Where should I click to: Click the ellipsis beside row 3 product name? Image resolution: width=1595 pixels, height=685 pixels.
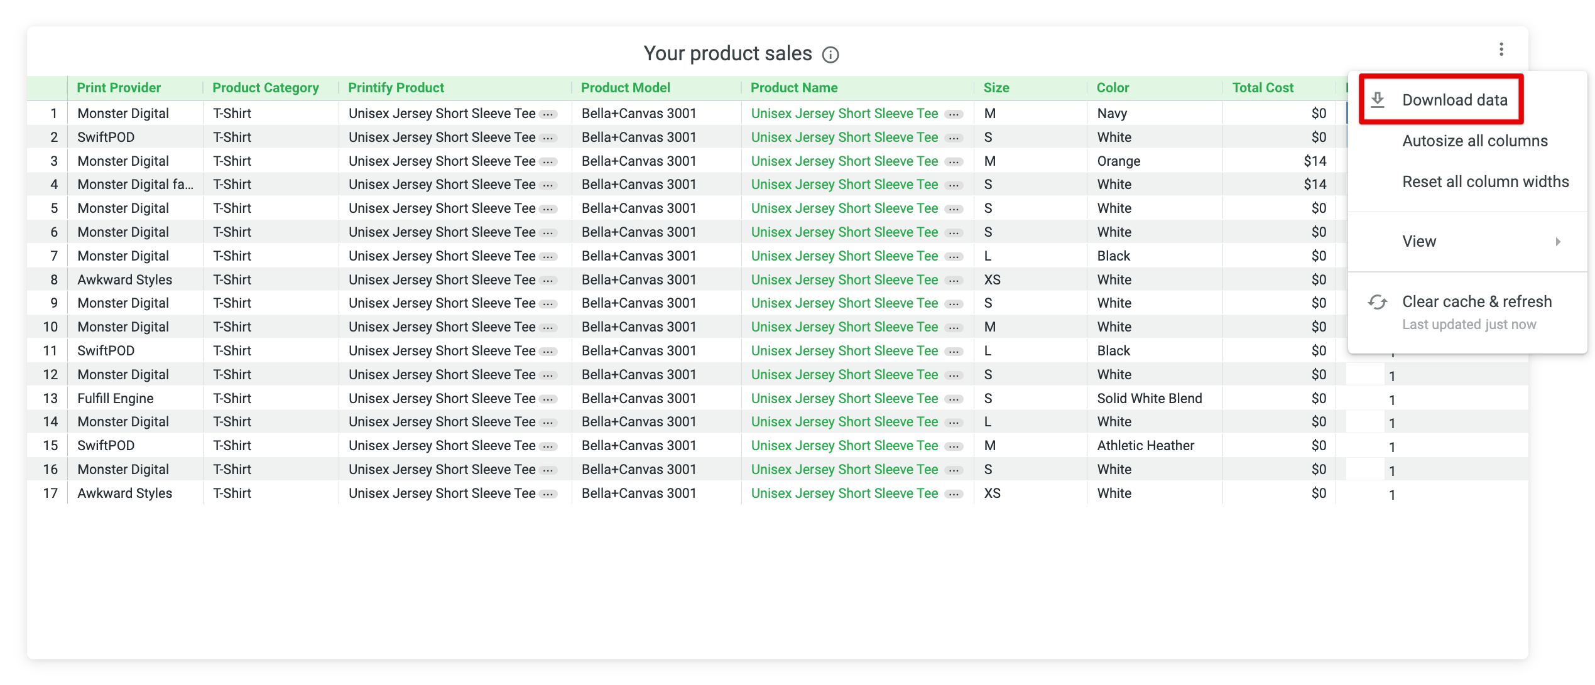click(953, 161)
